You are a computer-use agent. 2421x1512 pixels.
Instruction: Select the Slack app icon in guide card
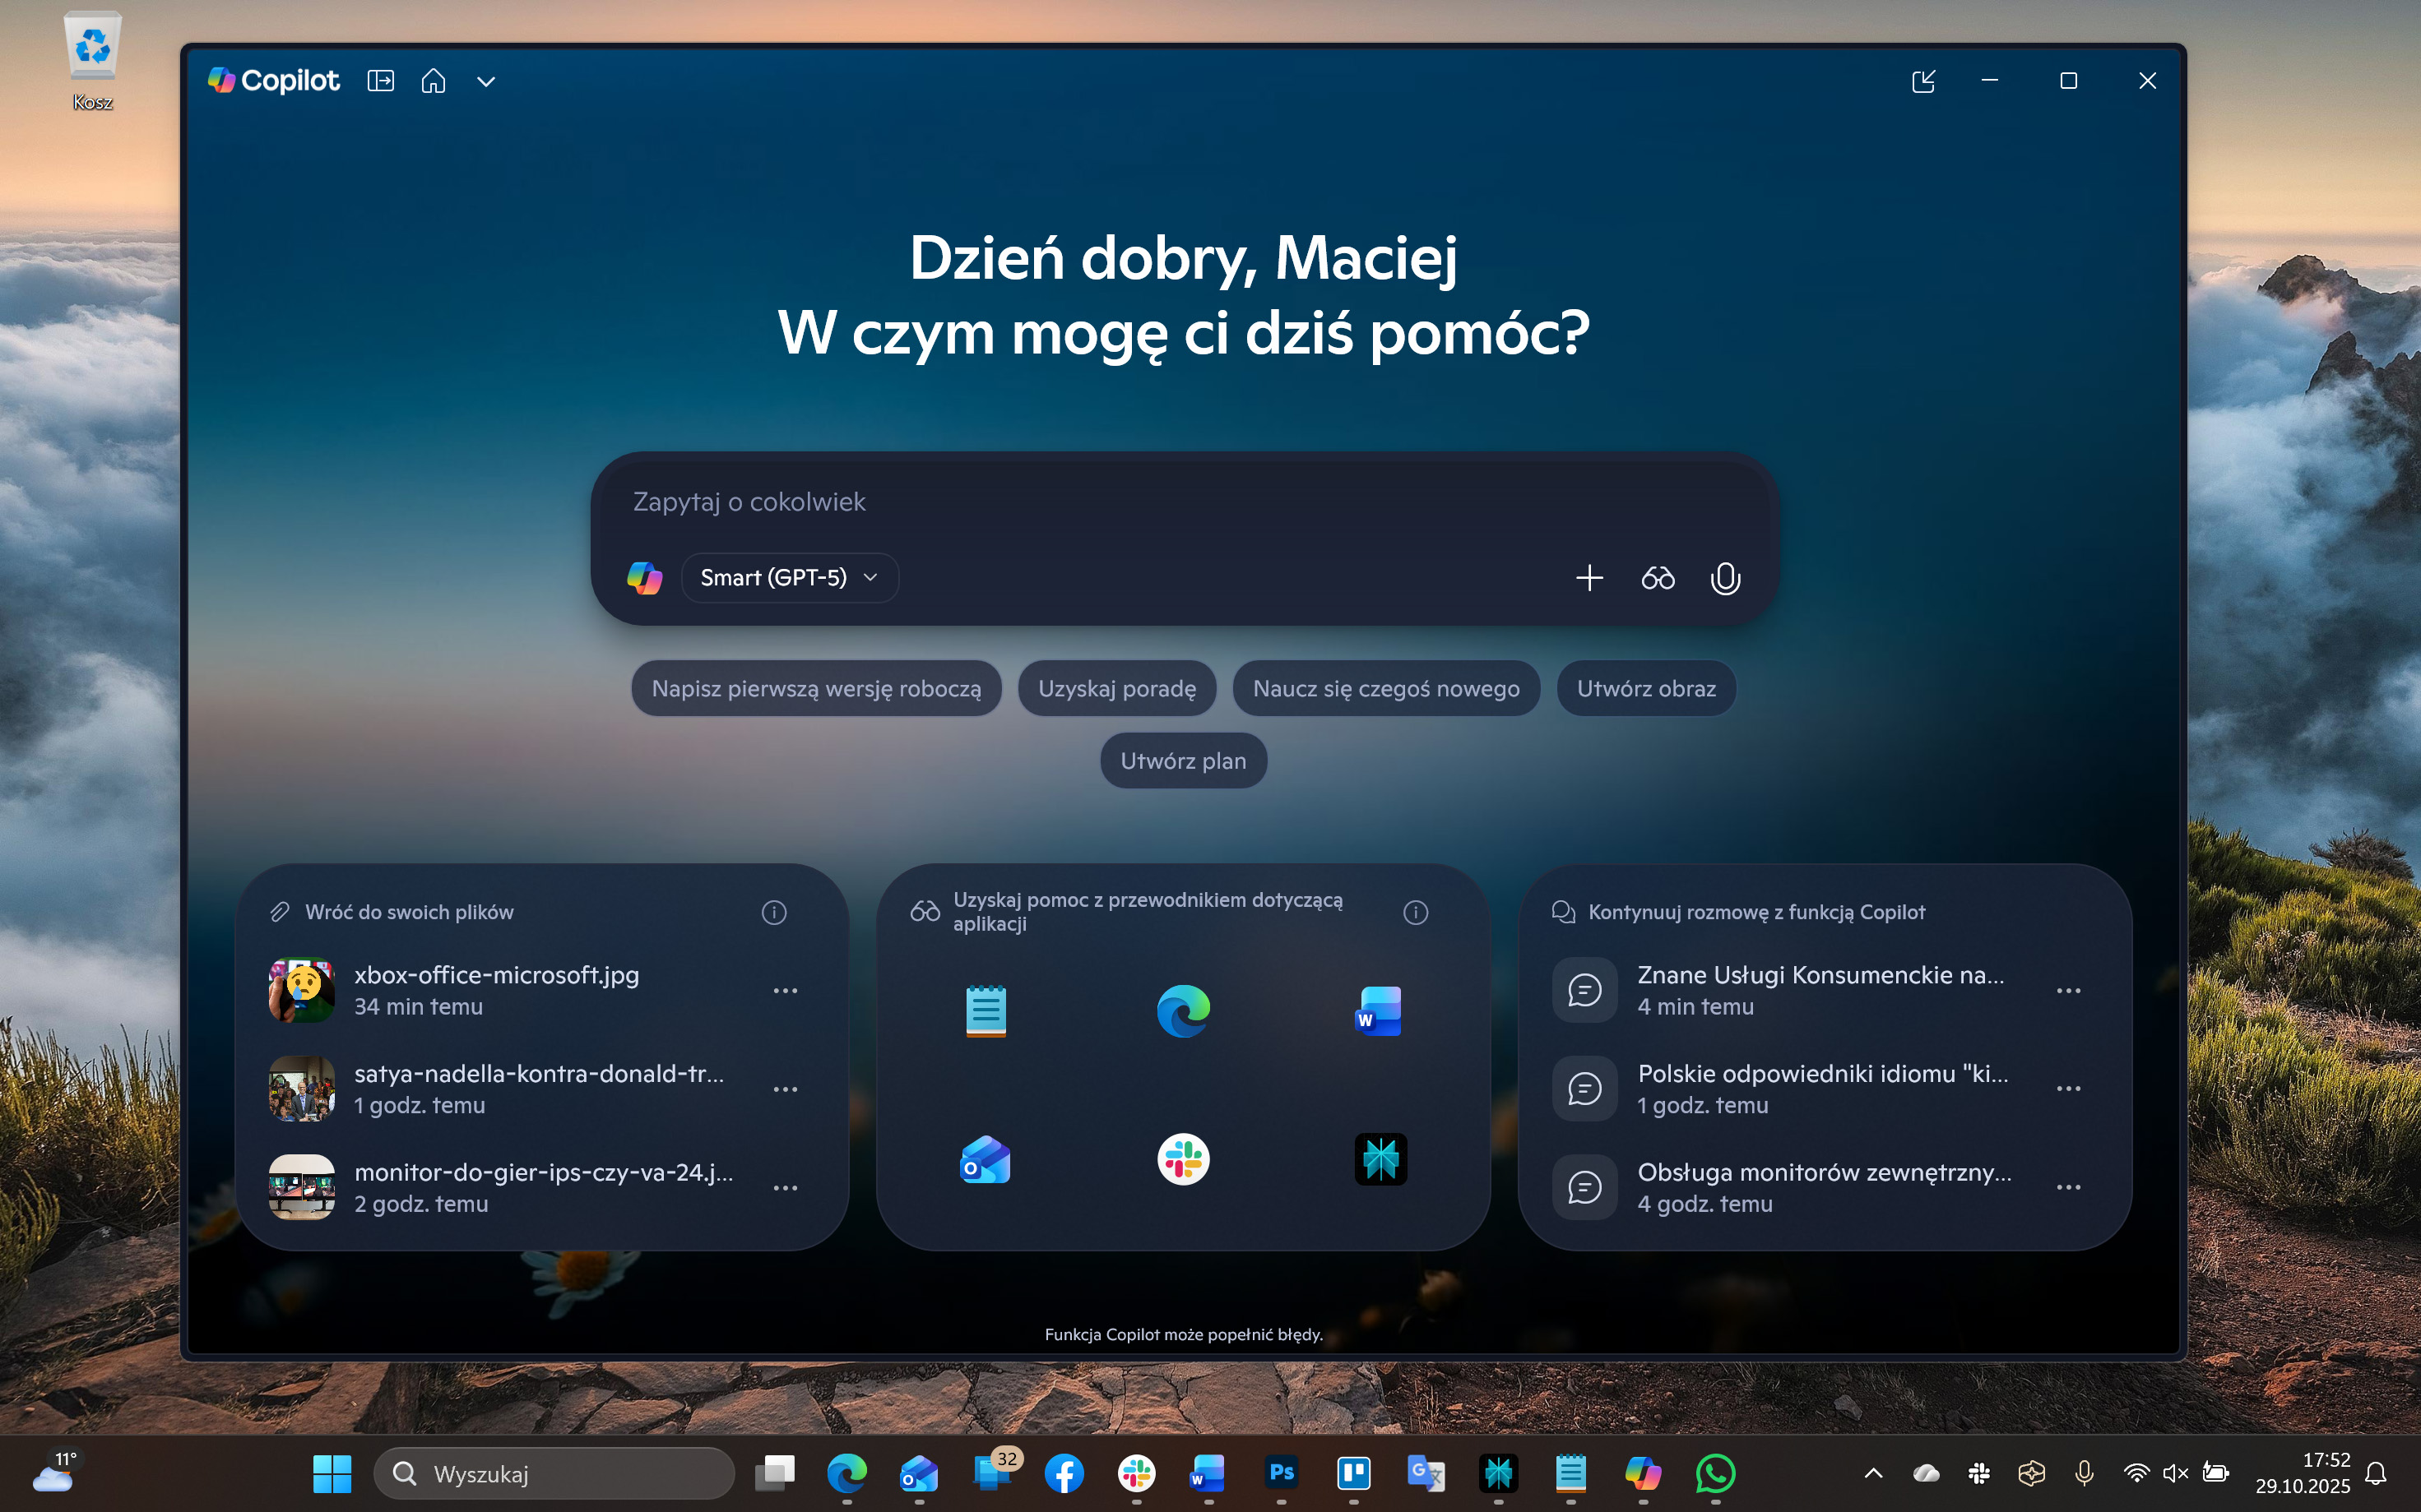point(1182,1160)
